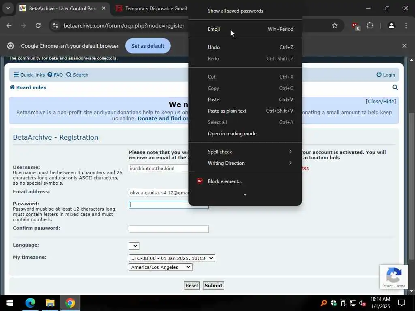415x311 pixels.
Task: Select Open in reading mode
Action: pos(245,134)
